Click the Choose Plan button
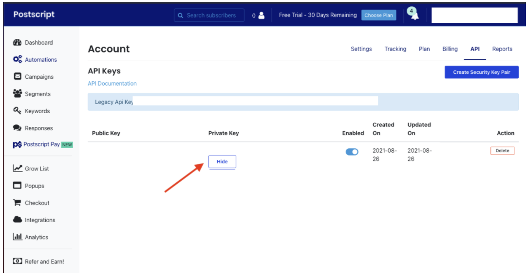 (378, 16)
